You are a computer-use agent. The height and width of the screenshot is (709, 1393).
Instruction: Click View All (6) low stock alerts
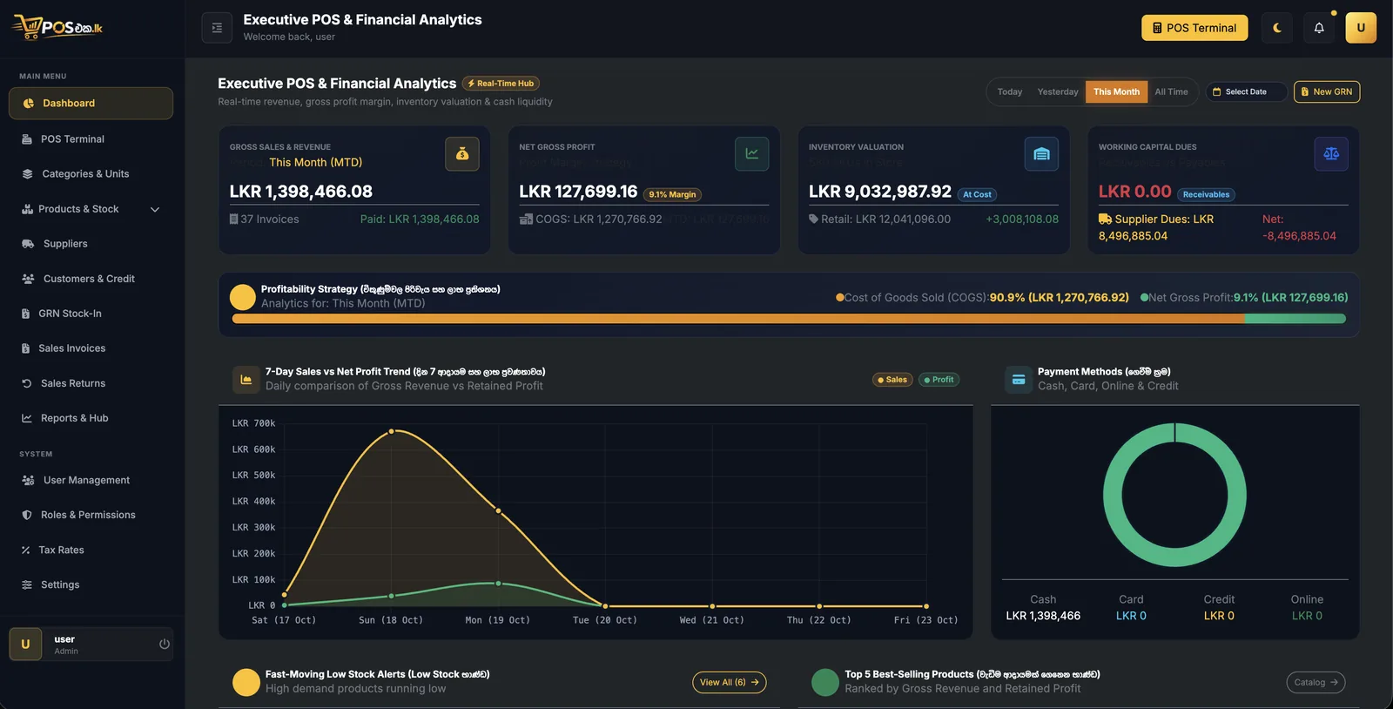[x=730, y=682]
